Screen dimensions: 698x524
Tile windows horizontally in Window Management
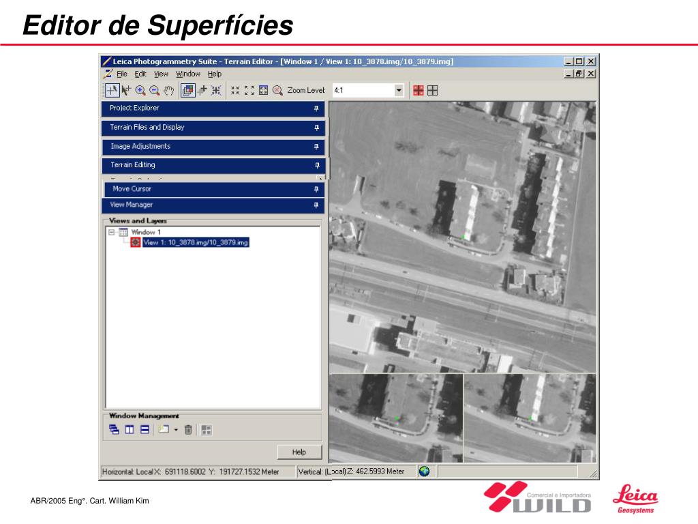[145, 430]
